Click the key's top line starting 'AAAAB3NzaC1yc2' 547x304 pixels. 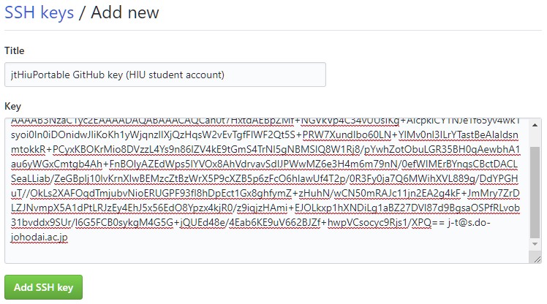(x=44, y=121)
